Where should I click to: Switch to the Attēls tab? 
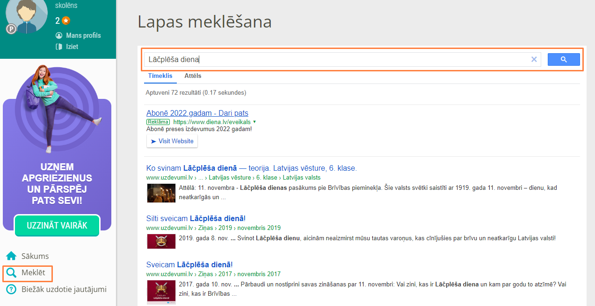pos(193,76)
